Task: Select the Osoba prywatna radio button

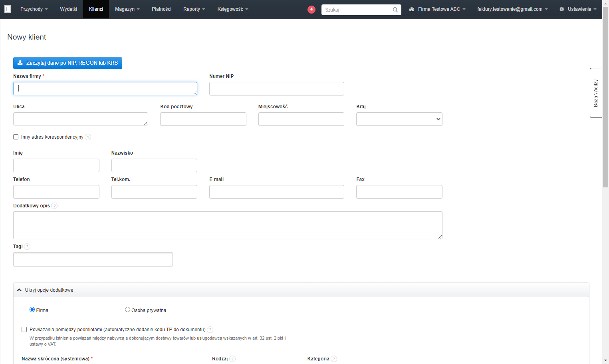Action: click(127, 310)
